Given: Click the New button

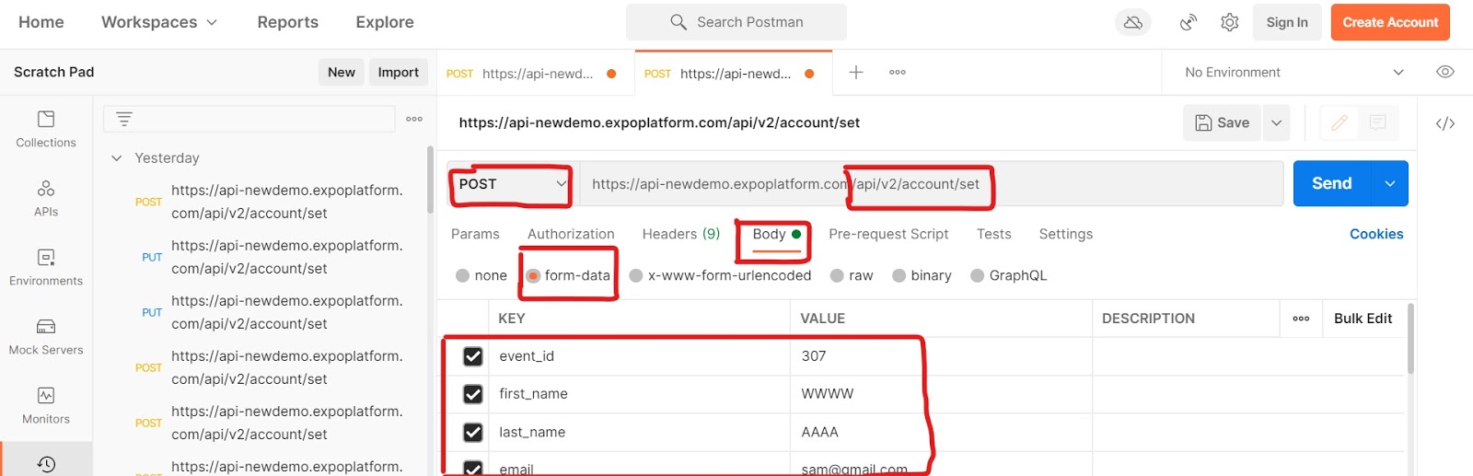Looking at the screenshot, I should pyautogui.click(x=342, y=72).
